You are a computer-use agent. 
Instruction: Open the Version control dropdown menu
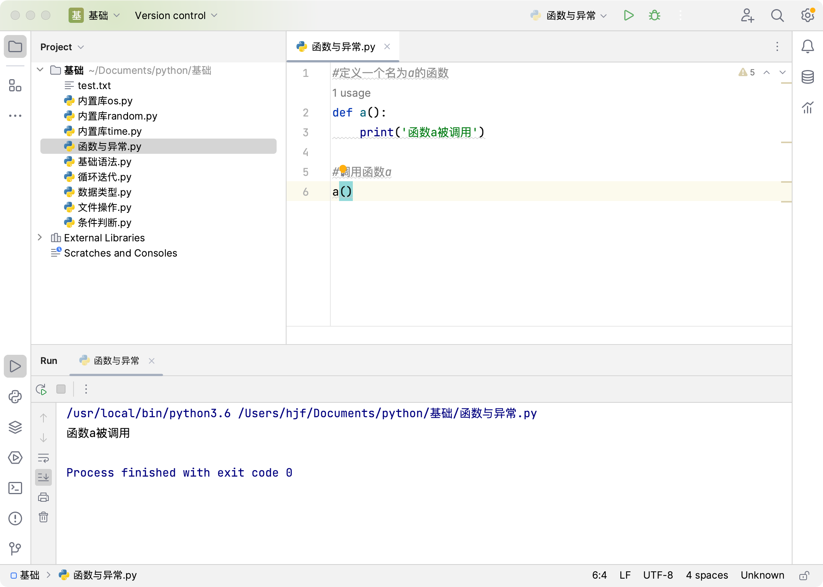coord(176,16)
